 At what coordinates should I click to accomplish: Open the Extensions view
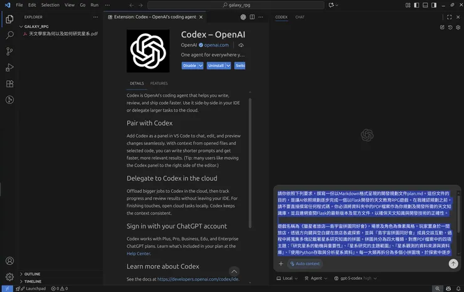click(x=9, y=84)
